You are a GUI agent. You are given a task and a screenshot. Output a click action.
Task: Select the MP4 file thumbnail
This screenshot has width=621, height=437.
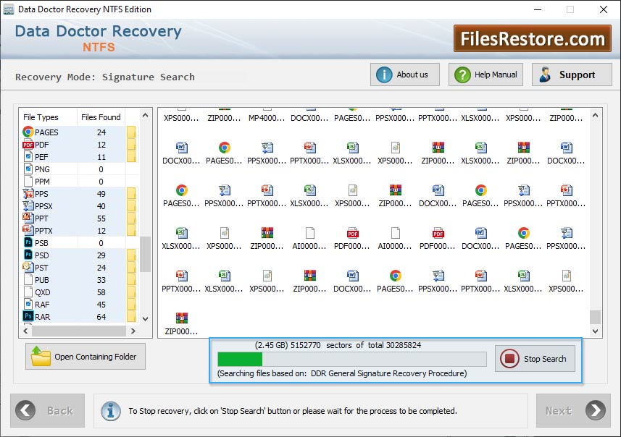(x=266, y=117)
